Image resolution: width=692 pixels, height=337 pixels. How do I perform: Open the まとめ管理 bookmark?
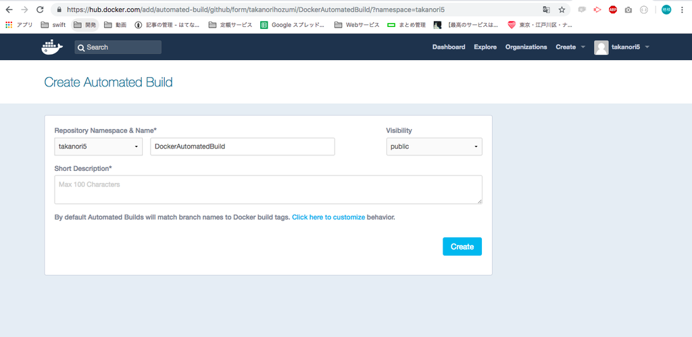(406, 25)
